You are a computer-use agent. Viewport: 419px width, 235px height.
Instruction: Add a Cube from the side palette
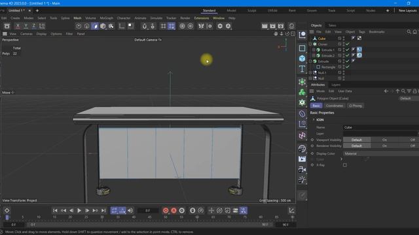(x=302, y=58)
